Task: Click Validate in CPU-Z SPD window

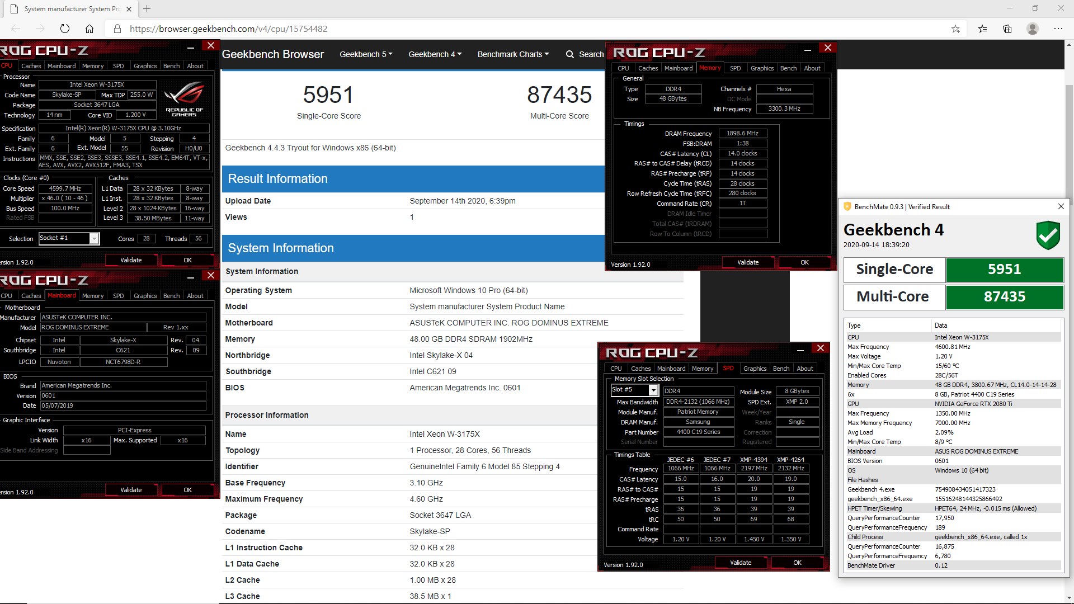Action: click(x=741, y=563)
